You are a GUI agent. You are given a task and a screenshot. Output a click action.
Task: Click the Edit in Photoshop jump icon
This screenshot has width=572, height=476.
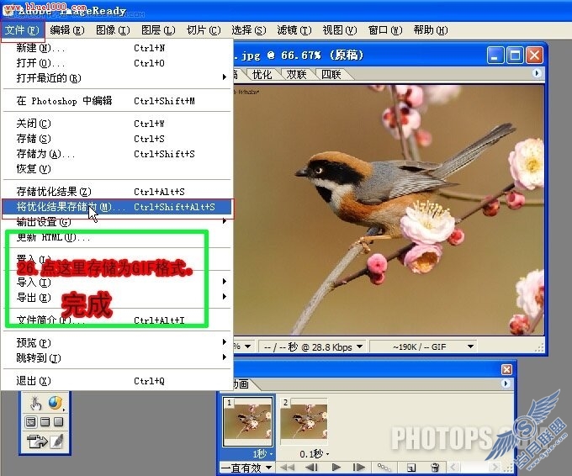pos(38,441)
